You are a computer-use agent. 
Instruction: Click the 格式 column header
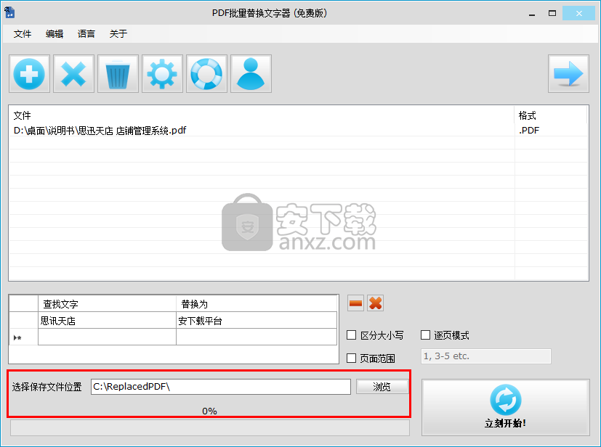[551, 115]
